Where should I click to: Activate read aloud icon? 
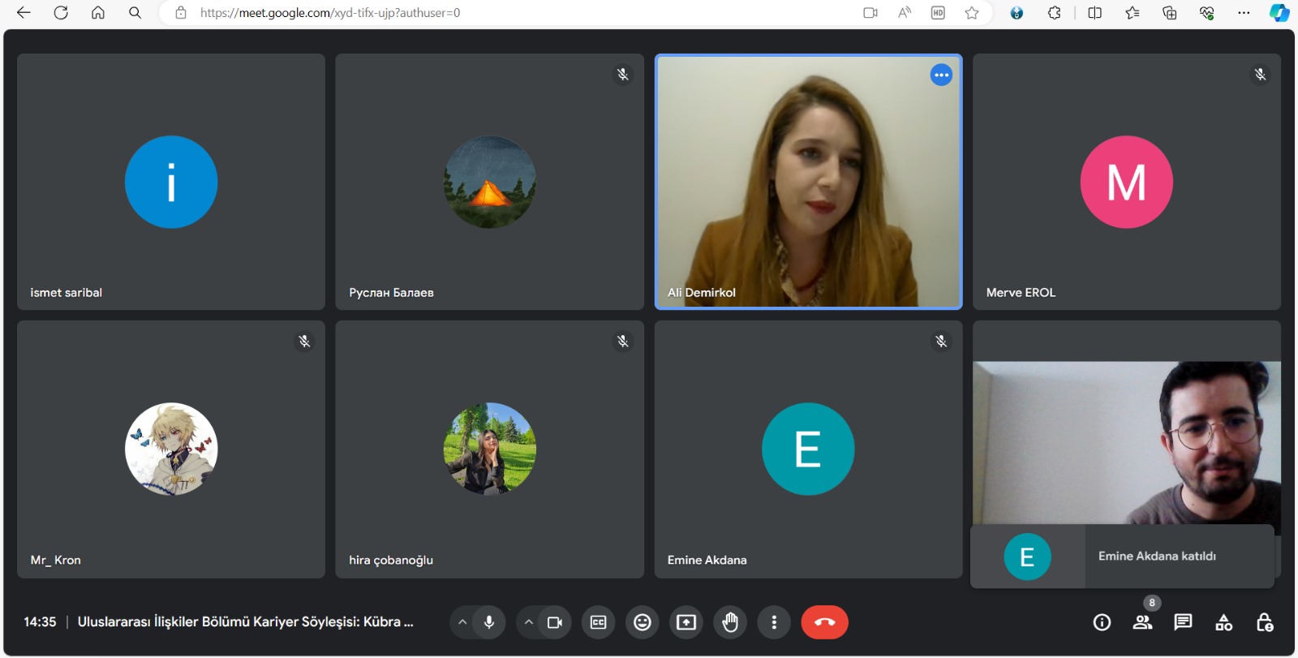[905, 12]
